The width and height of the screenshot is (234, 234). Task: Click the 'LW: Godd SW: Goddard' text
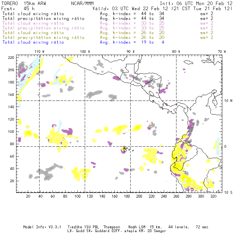[89, 231]
